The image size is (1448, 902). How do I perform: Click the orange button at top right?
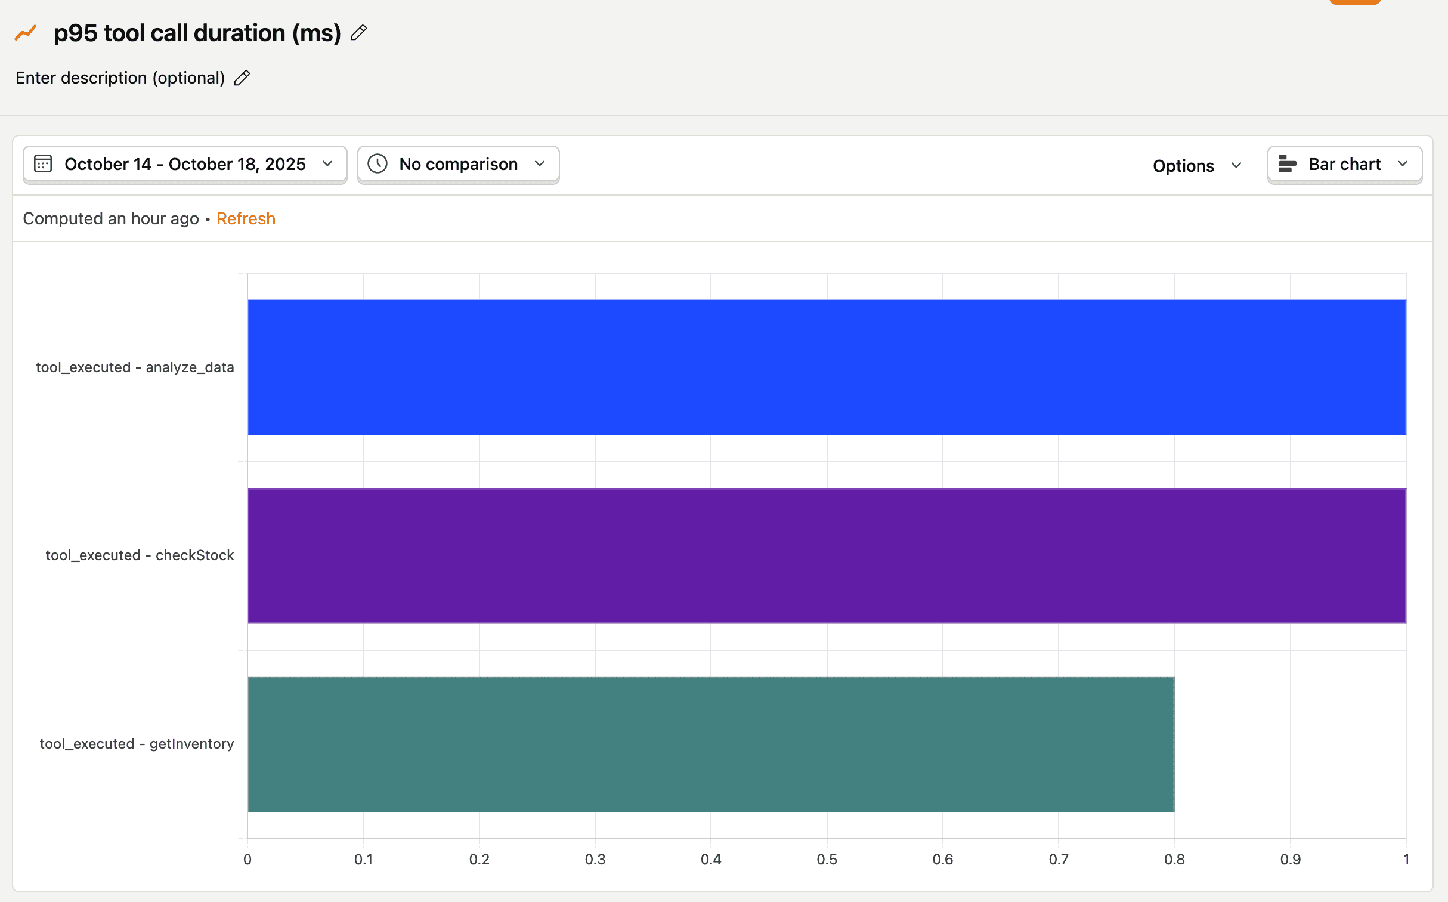click(x=1354, y=2)
